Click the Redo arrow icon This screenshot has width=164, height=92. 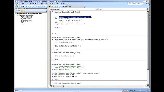point(39,6)
